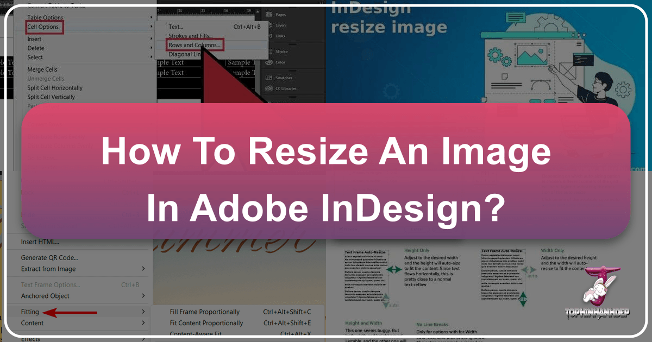Image resolution: width=652 pixels, height=342 pixels.
Task: Select Rows and Columns menu entry
Action: pyautogui.click(x=194, y=45)
